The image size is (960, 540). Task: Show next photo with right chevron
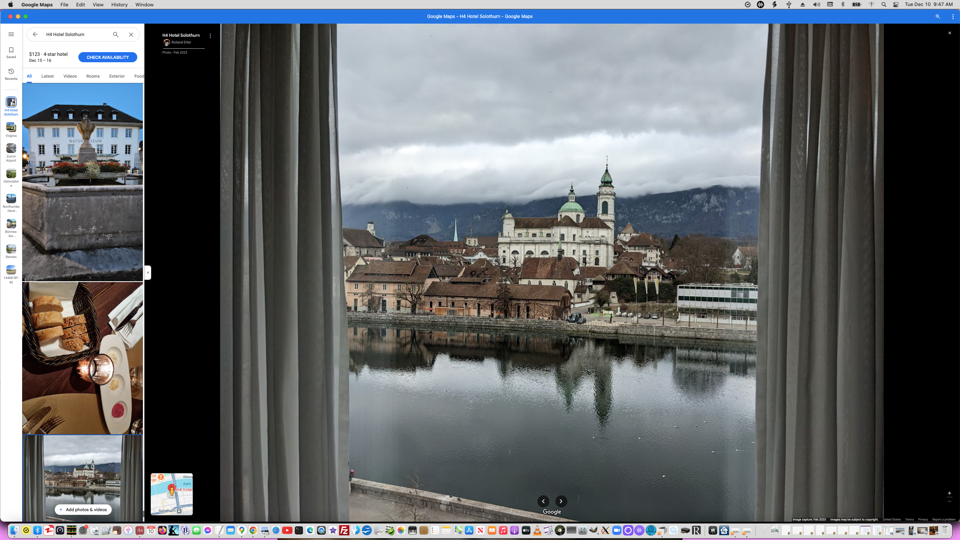[x=561, y=501]
